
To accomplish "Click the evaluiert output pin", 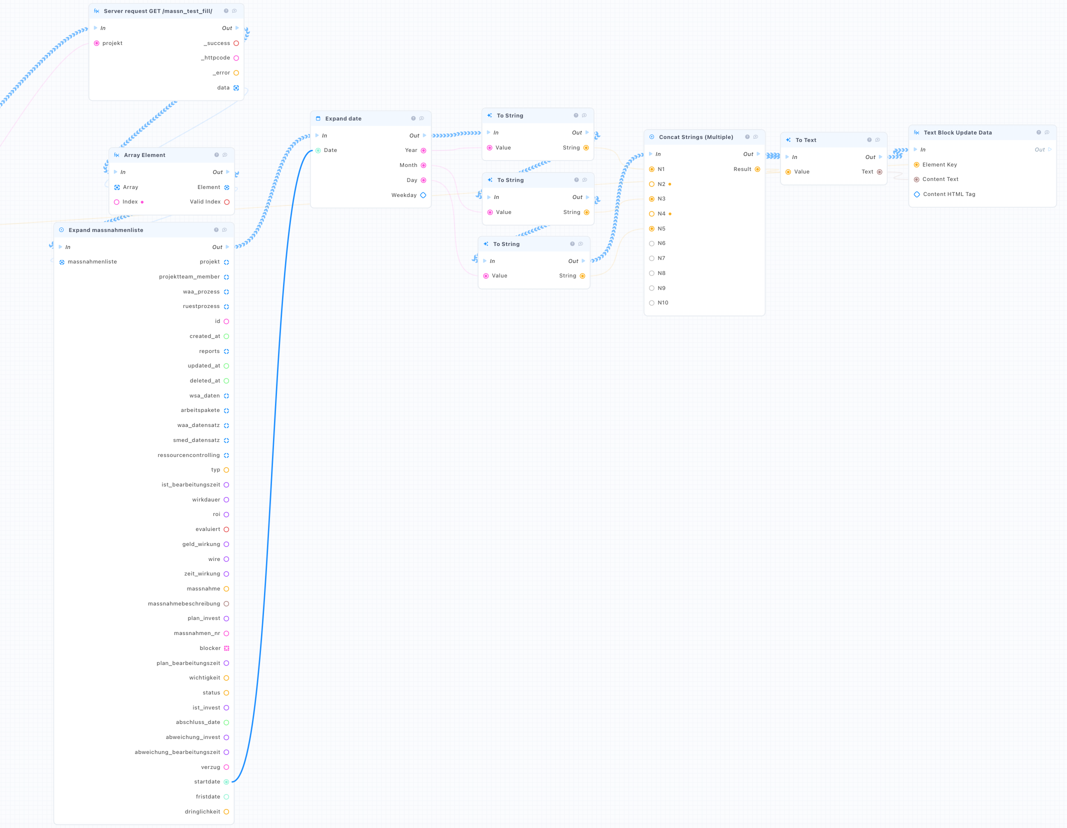I will click(226, 529).
